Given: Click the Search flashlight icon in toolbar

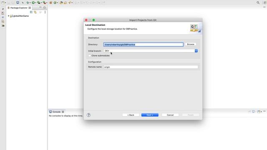Looking at the screenshot, I should pos(70,2).
